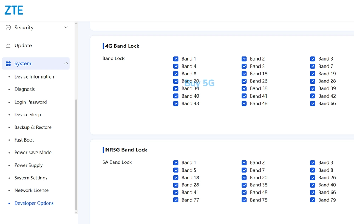354x224 pixels.
Task: Open Developer Options link
Action: [34, 203]
